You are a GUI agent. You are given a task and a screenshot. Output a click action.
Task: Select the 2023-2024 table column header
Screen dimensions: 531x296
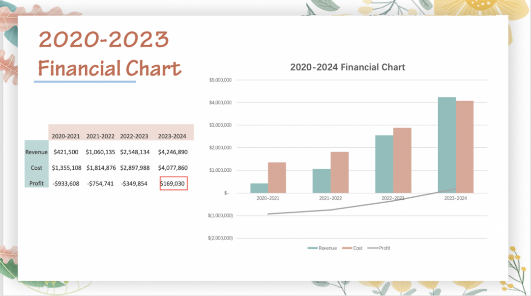tap(172, 136)
